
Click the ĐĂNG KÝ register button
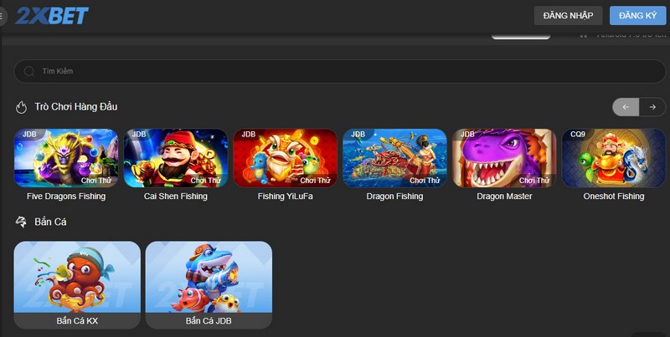click(x=637, y=16)
